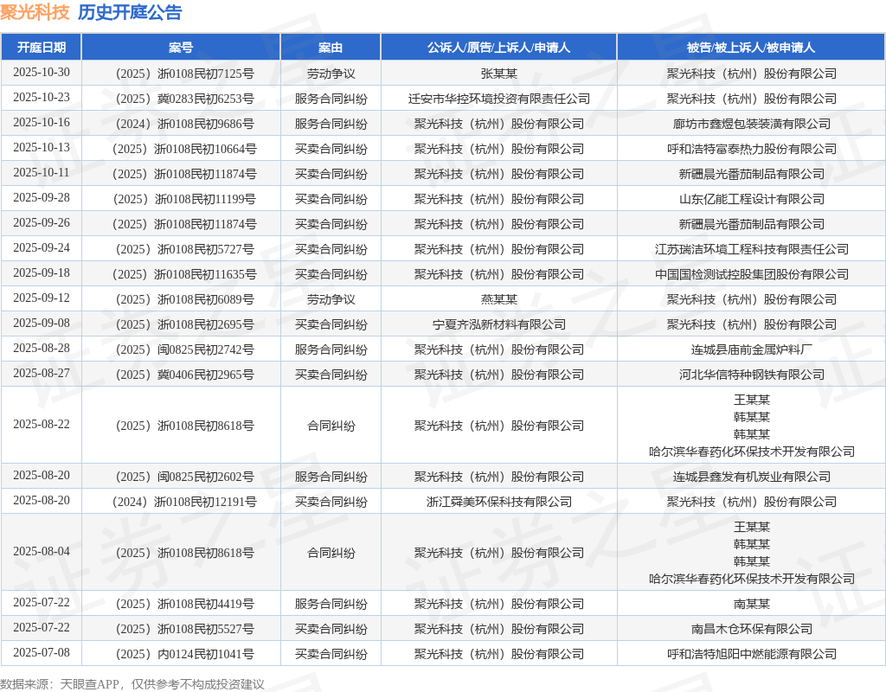Click the date cell 2025-08-22
This screenshot has height=692, width=886.
click(42, 424)
